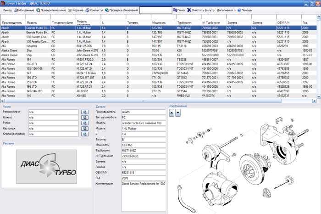Clear filter with Очистить фильтр
The image size is (321, 214).
(201, 10)
